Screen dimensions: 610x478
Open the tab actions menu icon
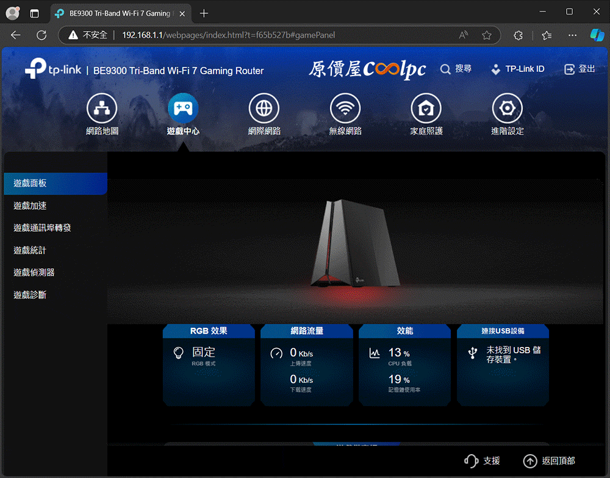click(35, 13)
